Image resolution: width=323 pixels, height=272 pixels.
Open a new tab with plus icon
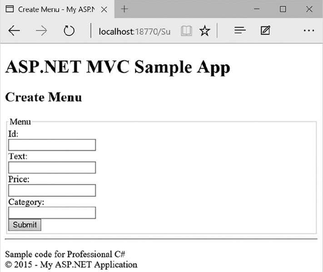[x=124, y=9]
